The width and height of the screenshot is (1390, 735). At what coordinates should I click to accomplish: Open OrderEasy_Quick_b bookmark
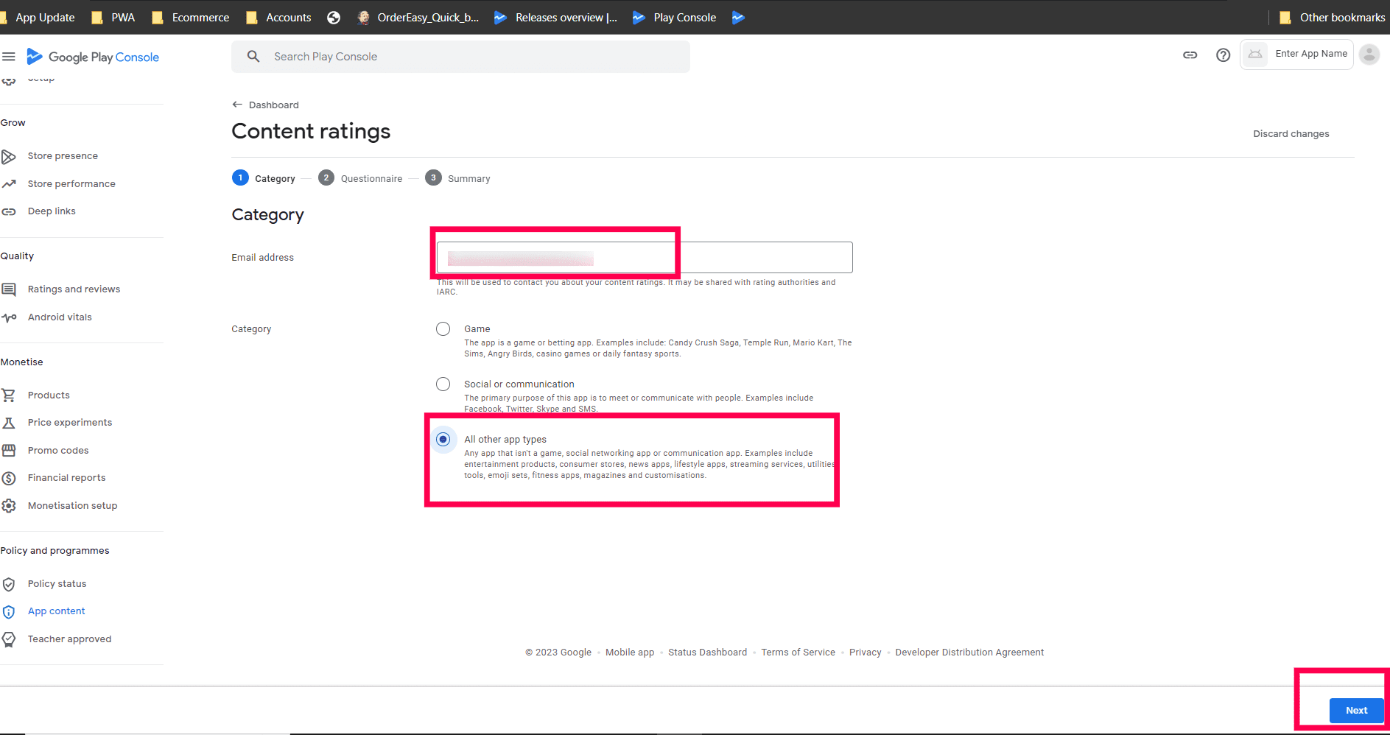pos(418,18)
